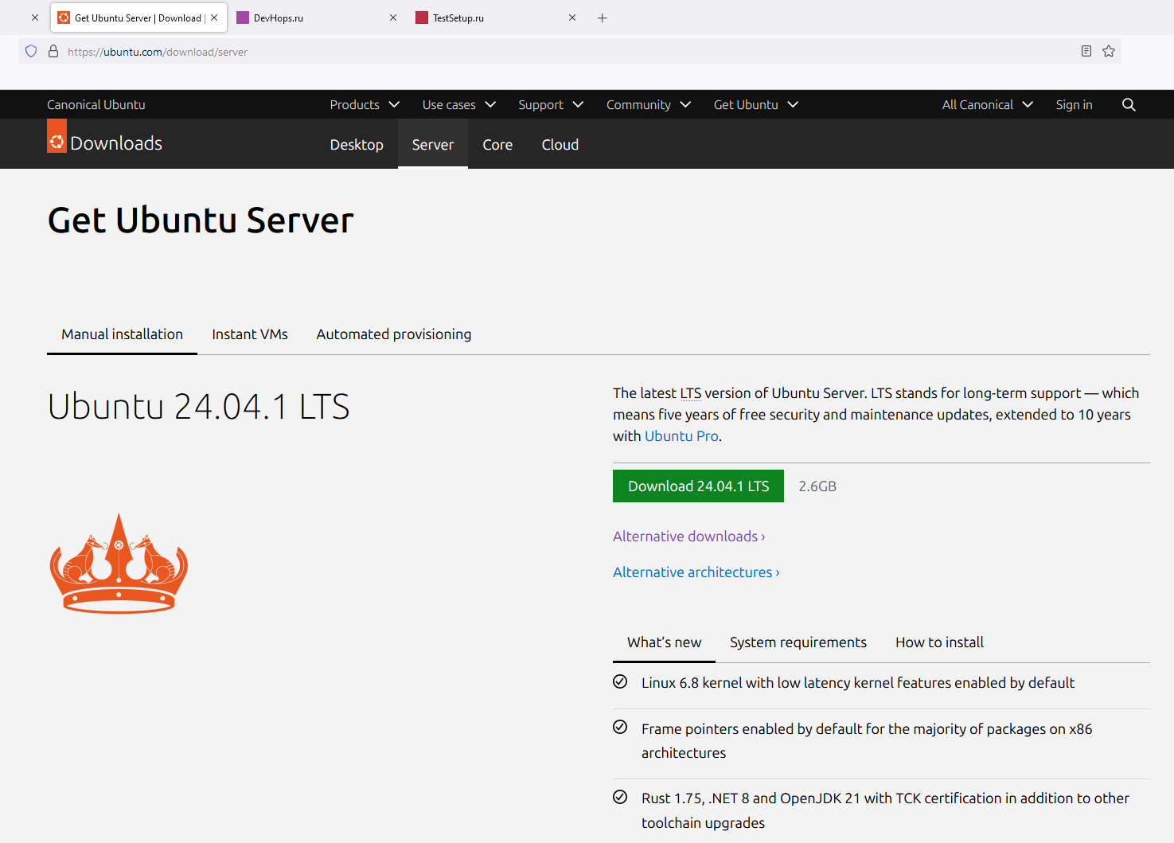Viewport: 1174px width, 843px height.
Task: Go to Canonical Ubuntu home link
Action: pyautogui.click(x=96, y=105)
